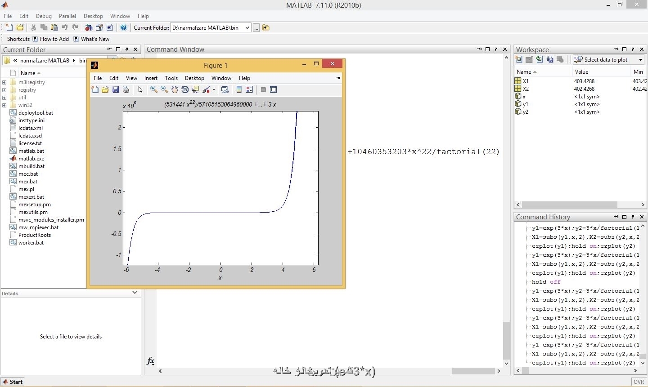The height and width of the screenshot is (387, 648).
Task: Open Simulink from the main MATLAB toolbar
Action: (x=89, y=28)
